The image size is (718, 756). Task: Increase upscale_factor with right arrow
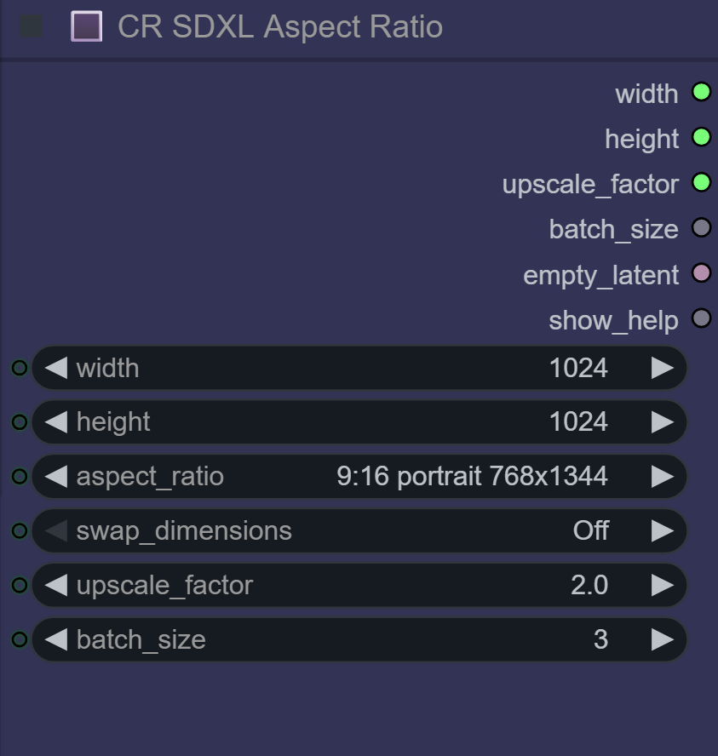pyautogui.click(x=663, y=586)
